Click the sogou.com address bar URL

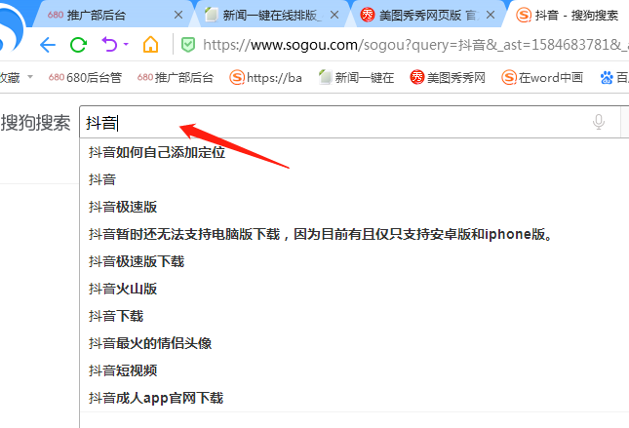click(415, 45)
